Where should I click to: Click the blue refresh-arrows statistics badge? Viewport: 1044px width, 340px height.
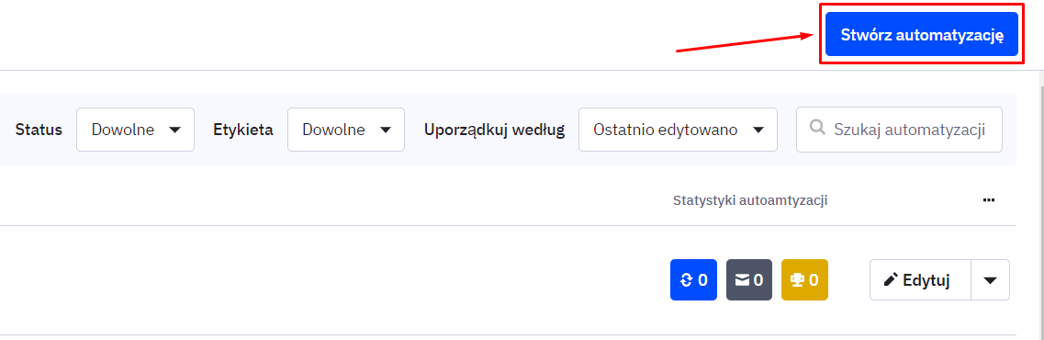click(x=693, y=279)
